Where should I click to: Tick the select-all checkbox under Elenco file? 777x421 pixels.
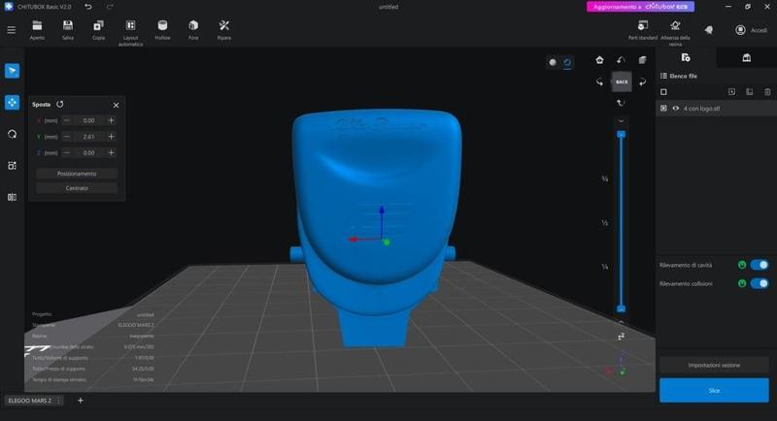(663, 92)
